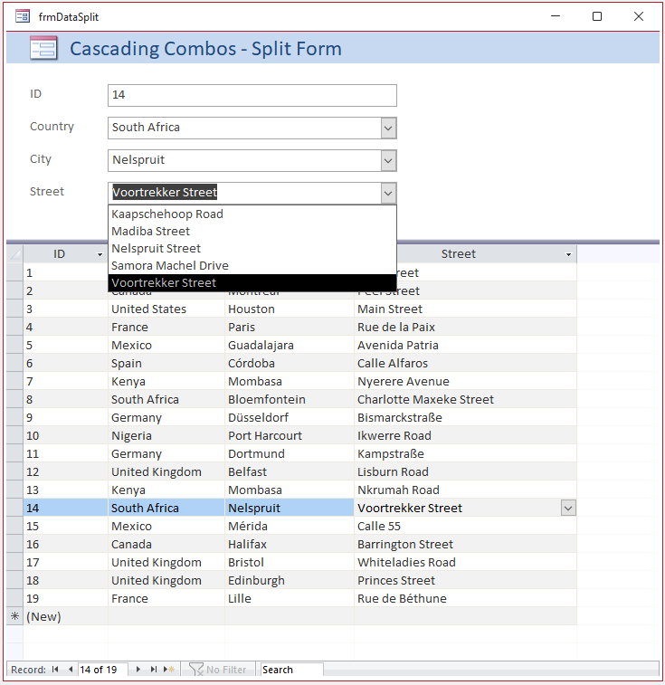
Task: Click the 'Córdoba' city cell
Action: pyautogui.click(x=290, y=364)
